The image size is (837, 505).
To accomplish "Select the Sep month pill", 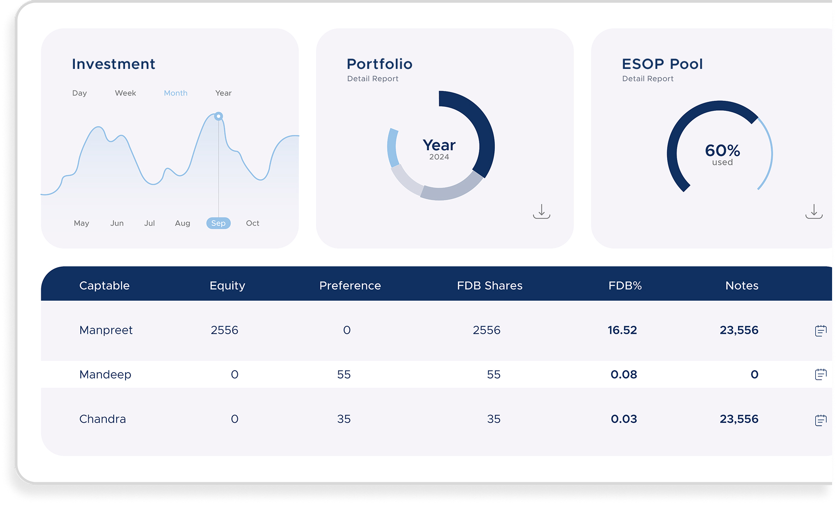I will pos(218,223).
